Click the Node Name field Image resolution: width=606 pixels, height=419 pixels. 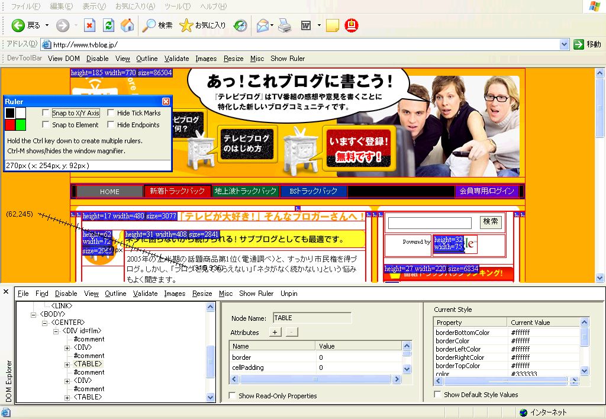[312, 318]
